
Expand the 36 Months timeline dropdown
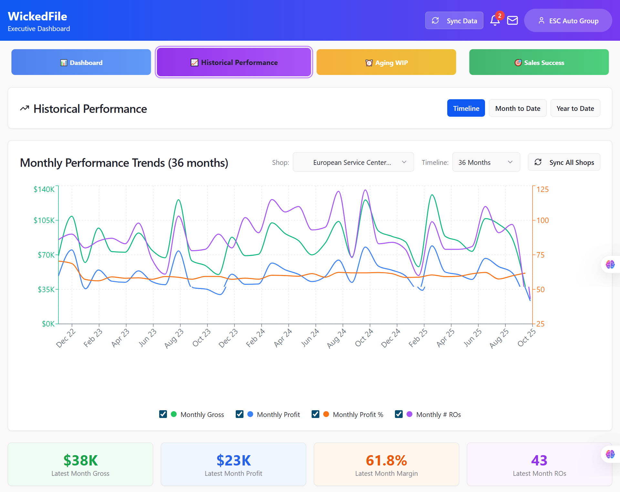(x=486, y=162)
